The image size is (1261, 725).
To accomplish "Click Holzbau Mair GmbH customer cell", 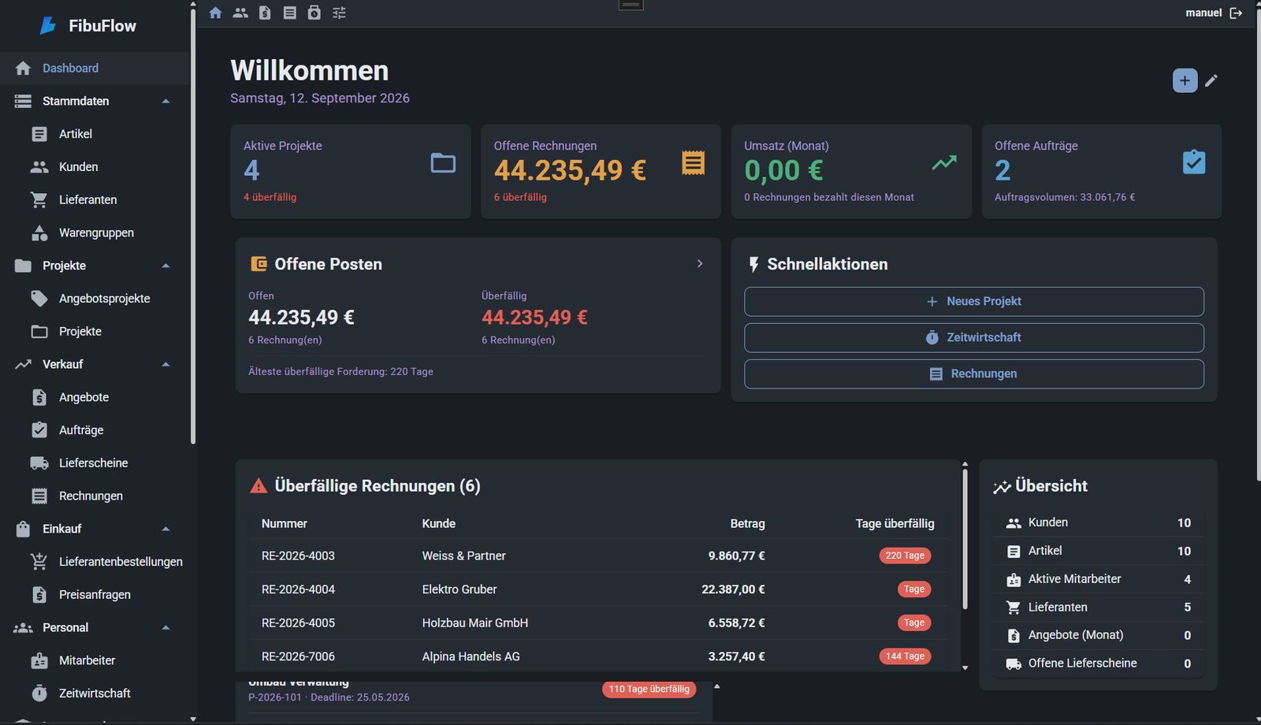I will [475, 623].
